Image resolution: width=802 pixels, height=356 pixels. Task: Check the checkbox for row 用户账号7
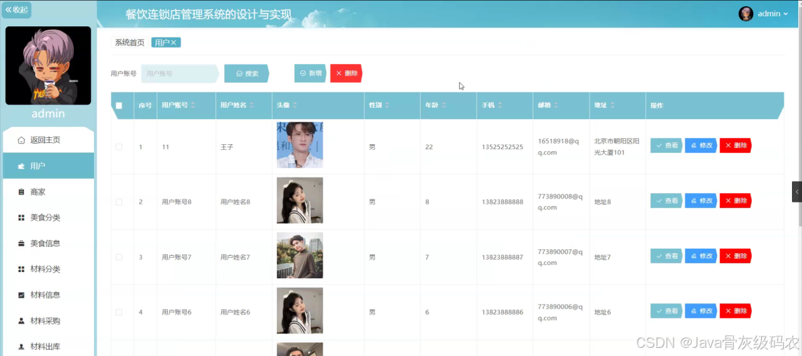(x=119, y=257)
